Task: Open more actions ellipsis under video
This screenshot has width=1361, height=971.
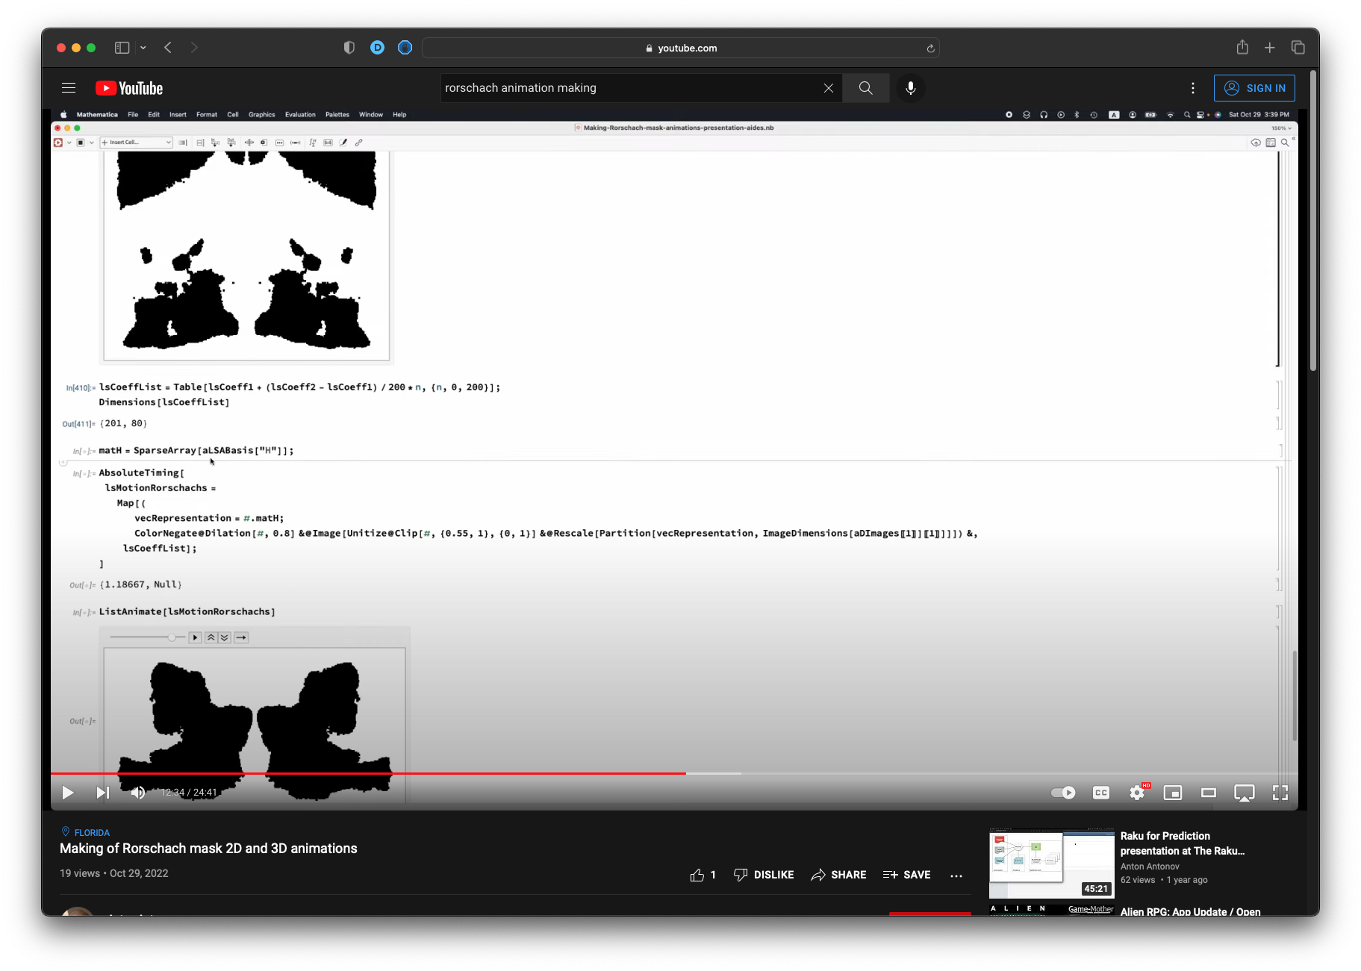Action: [956, 875]
